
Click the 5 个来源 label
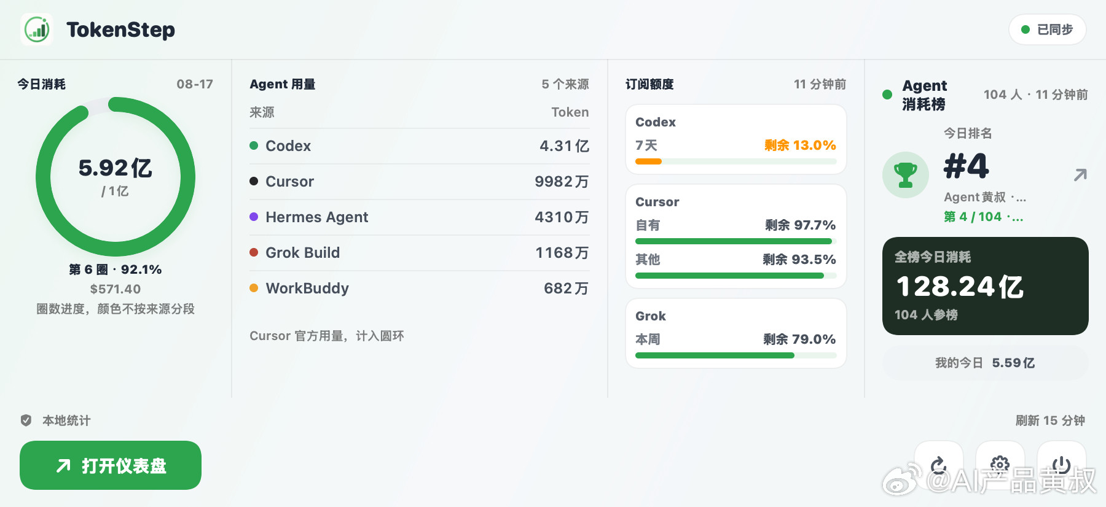point(565,84)
